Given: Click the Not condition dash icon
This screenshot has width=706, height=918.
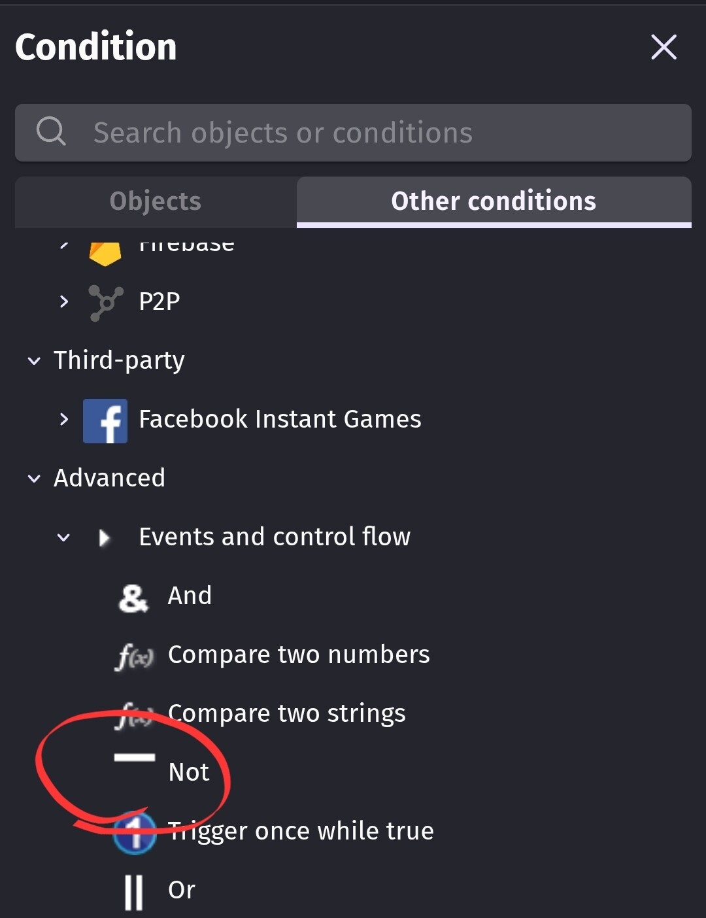Looking at the screenshot, I should pos(134,758).
